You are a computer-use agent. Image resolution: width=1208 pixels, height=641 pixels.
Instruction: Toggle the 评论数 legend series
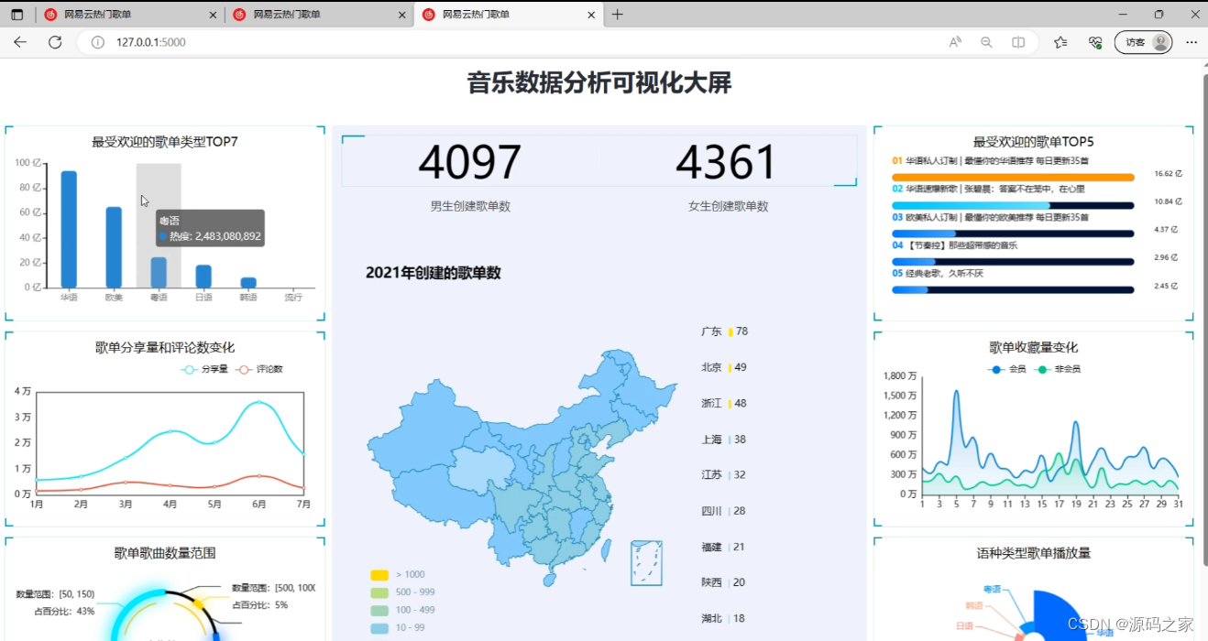point(260,369)
